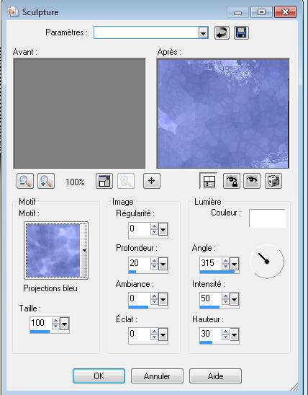The height and width of the screenshot is (395, 308).
Task: Click the save preset floppy disk icon
Action: (241, 32)
